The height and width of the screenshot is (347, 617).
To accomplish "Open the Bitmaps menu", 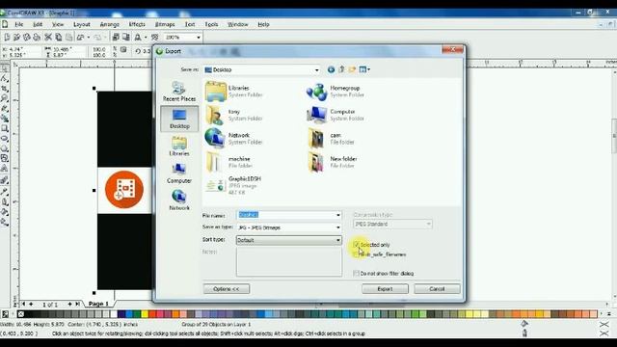I will (165, 24).
